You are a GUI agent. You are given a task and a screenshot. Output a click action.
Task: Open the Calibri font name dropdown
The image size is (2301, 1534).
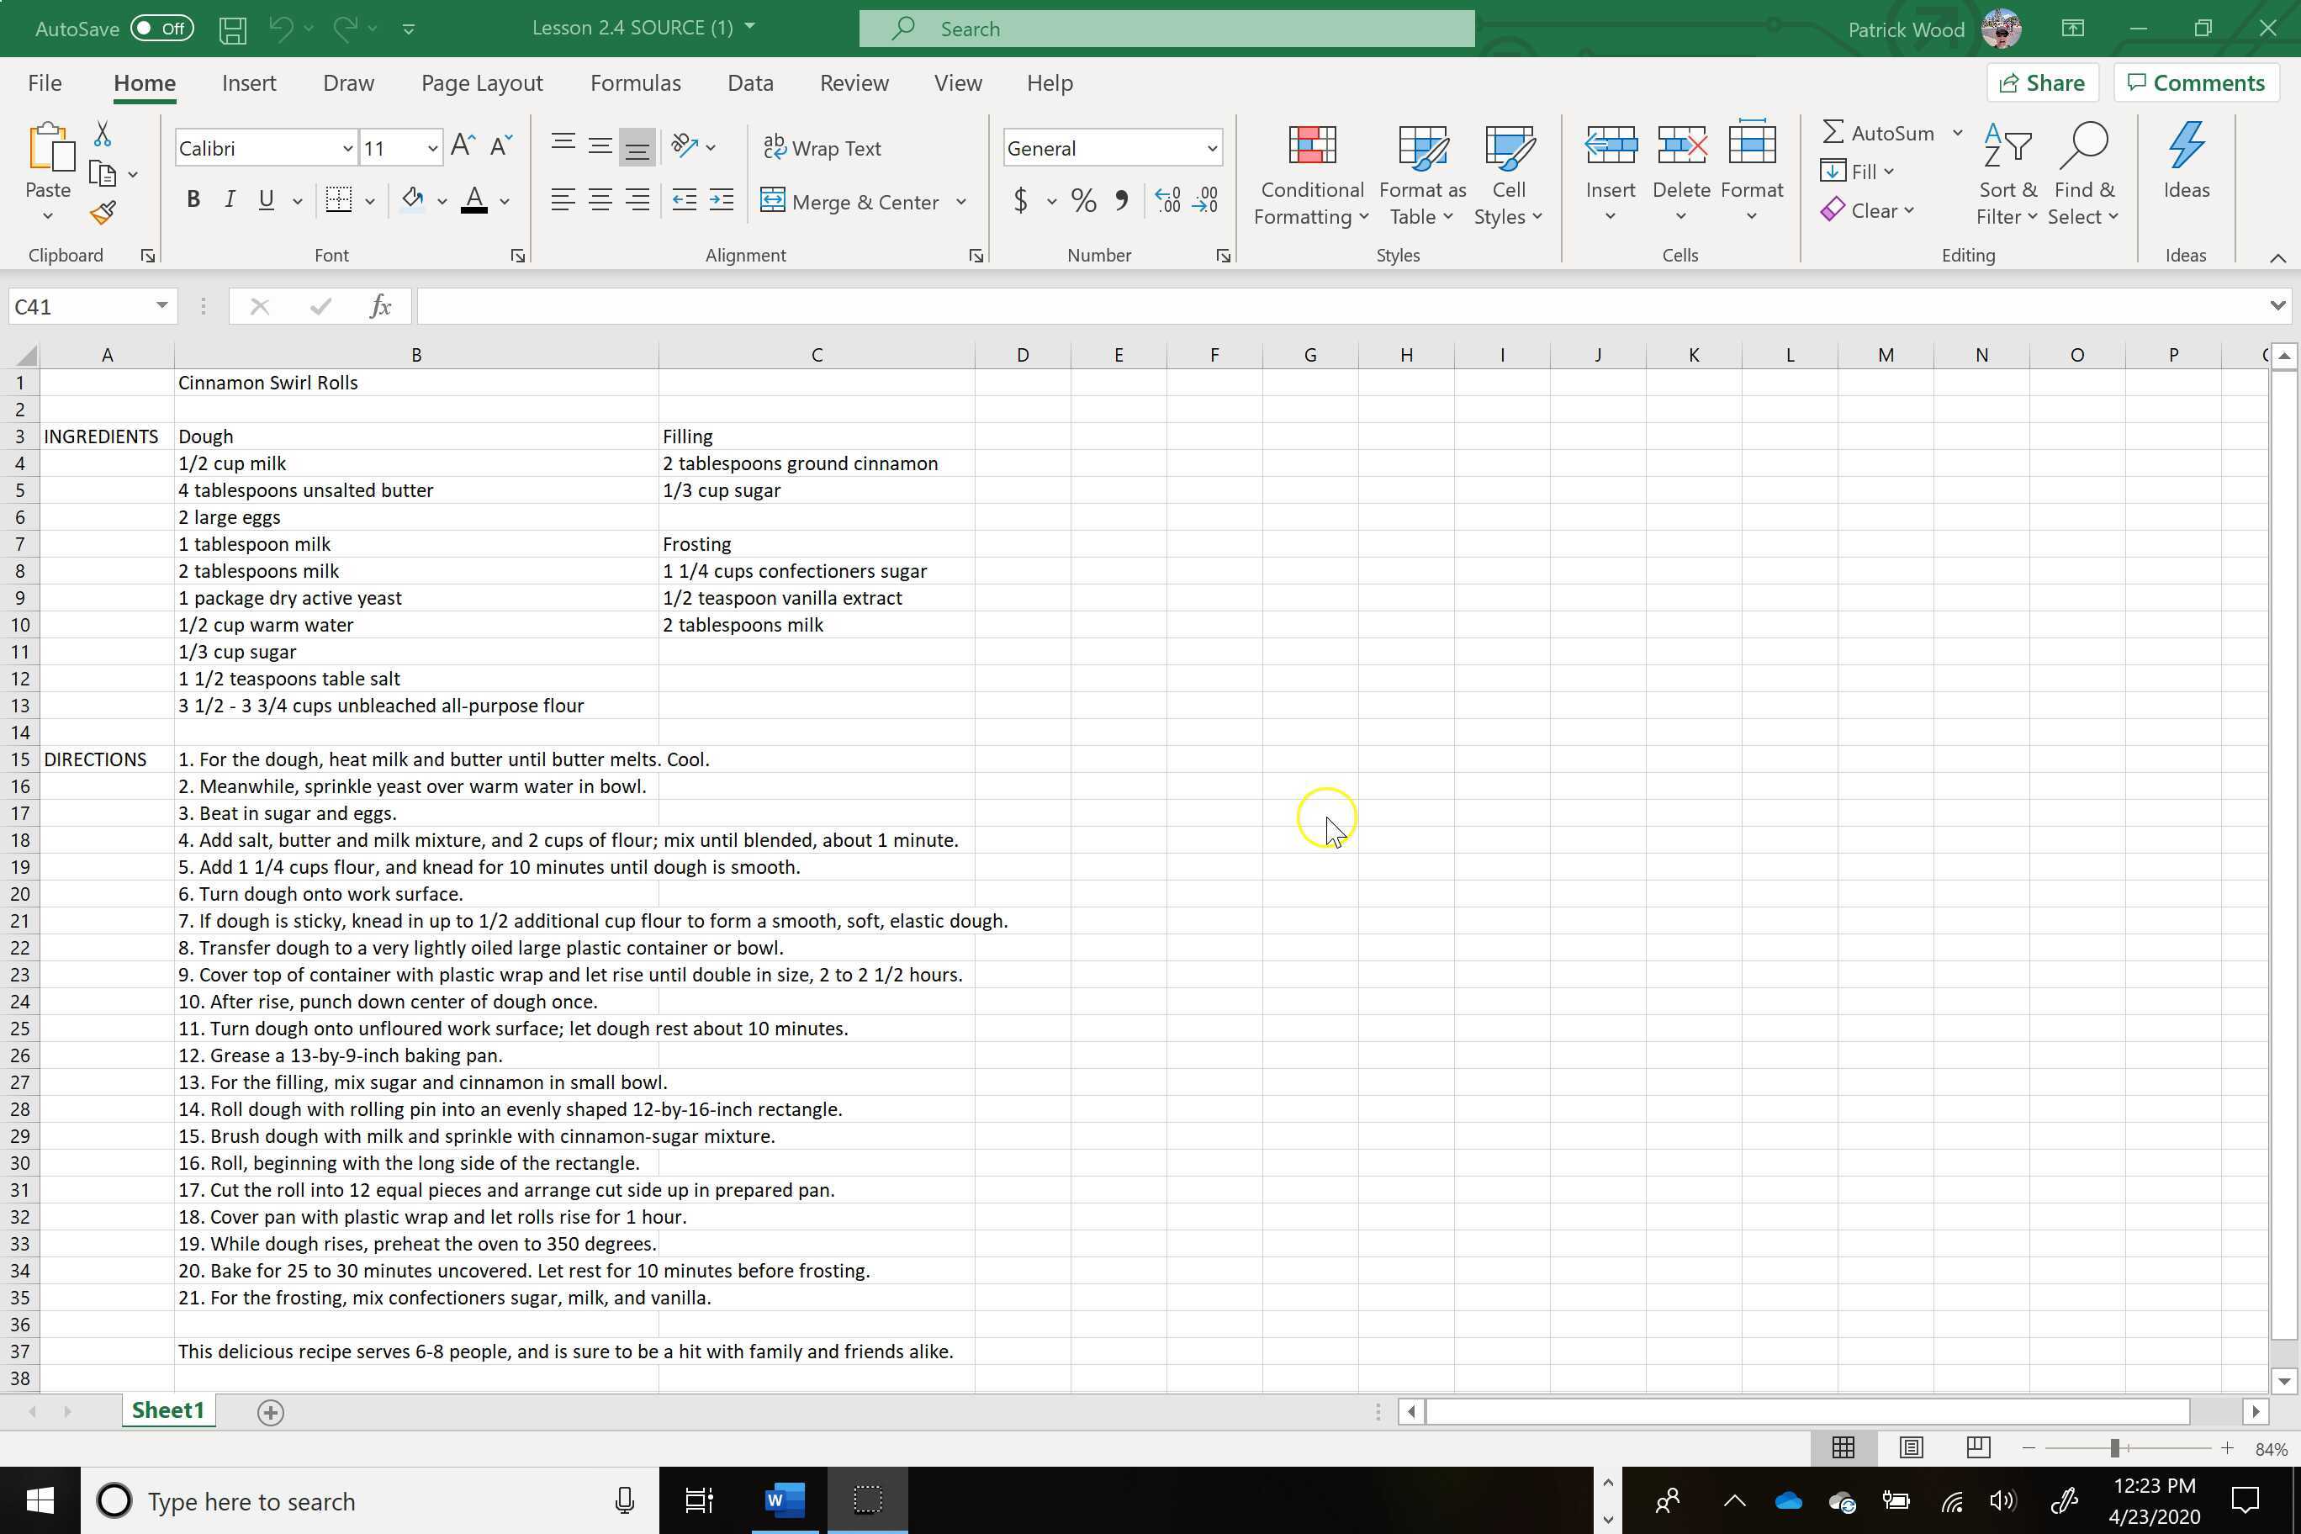347,149
